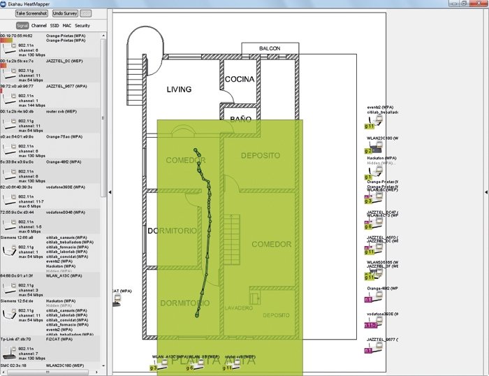Click vodafone393E access point icon on map
The width and height of the screenshot is (489, 376).
[x=374, y=322]
